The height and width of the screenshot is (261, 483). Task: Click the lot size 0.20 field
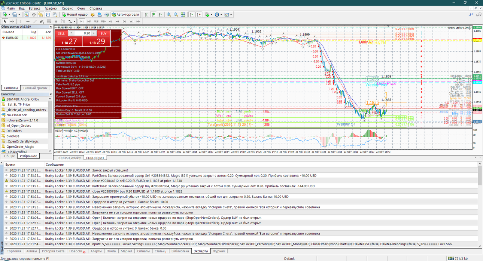[82, 33]
